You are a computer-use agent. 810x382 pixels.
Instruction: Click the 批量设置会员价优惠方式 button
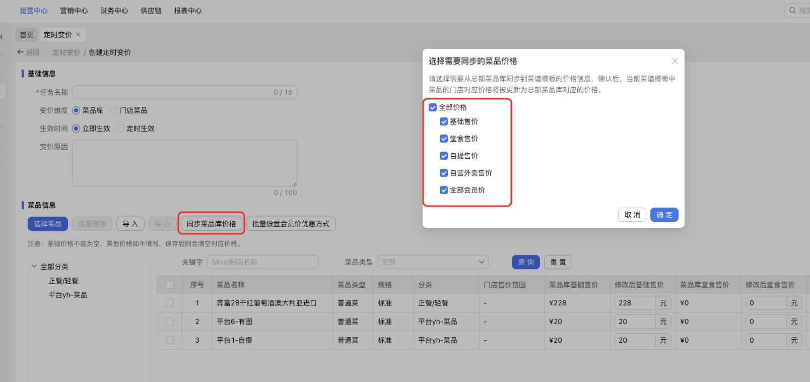291,224
